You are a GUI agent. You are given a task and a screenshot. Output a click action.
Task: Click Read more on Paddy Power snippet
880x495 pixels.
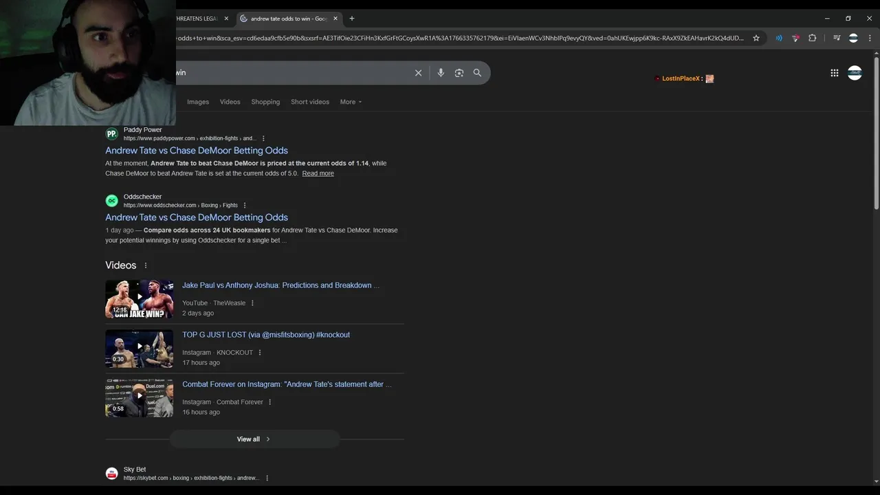click(318, 173)
